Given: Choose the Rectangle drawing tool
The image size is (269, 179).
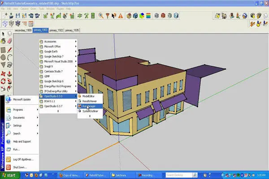Looking at the screenshot, I should pyautogui.click(x=3, y=50).
